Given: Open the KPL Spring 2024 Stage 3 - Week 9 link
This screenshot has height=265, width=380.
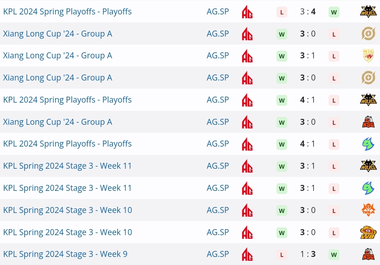Looking at the screenshot, I should point(65,254).
